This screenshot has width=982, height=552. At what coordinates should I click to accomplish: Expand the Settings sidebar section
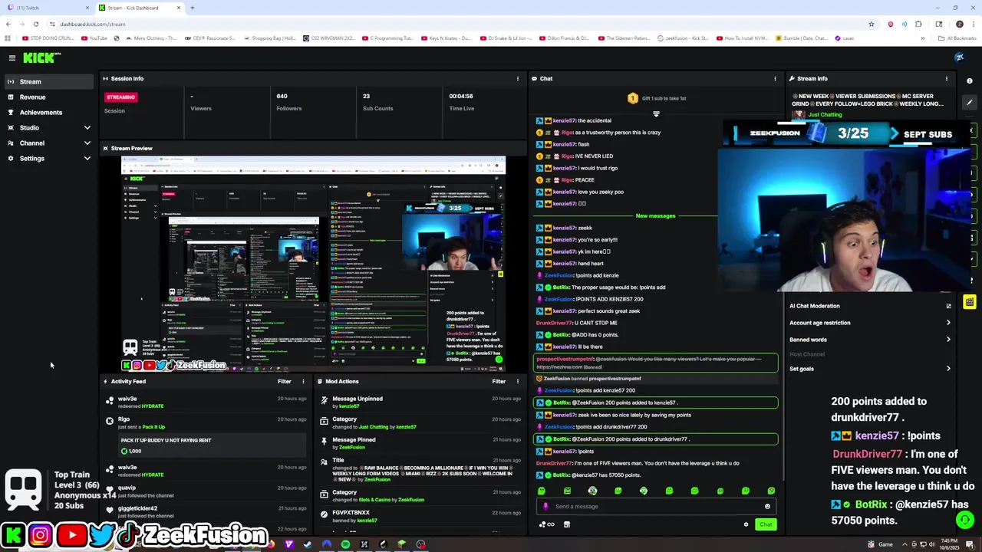coord(49,158)
